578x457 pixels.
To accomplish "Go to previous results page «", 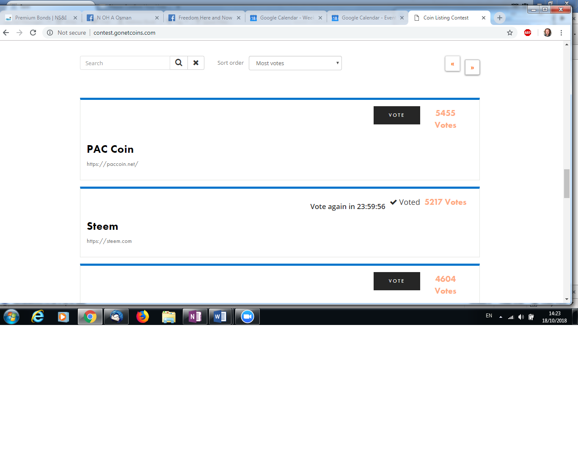I will [x=452, y=64].
